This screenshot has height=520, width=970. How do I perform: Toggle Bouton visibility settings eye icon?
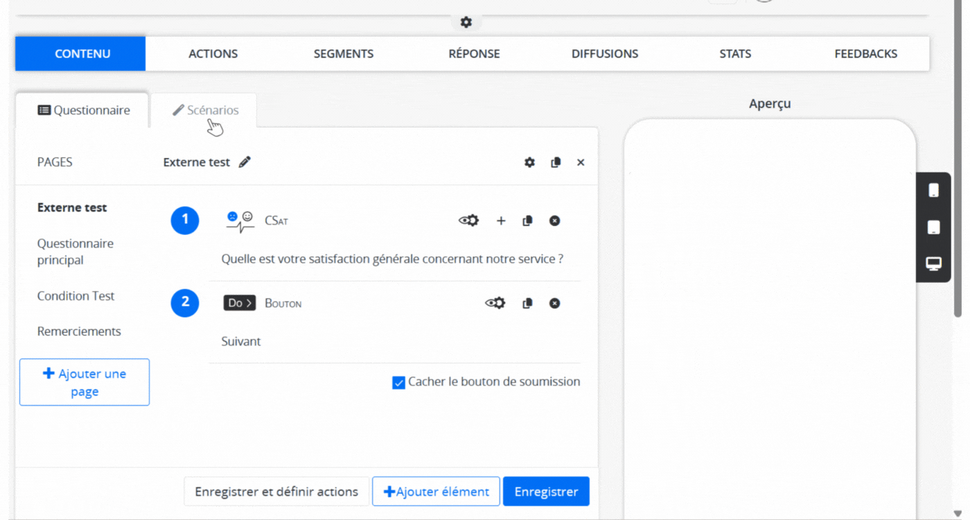(495, 303)
